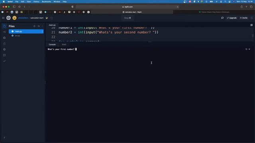The height and width of the screenshot is (143, 255).
Task: Click the Safari privacy shield icon
Action: point(73,7)
